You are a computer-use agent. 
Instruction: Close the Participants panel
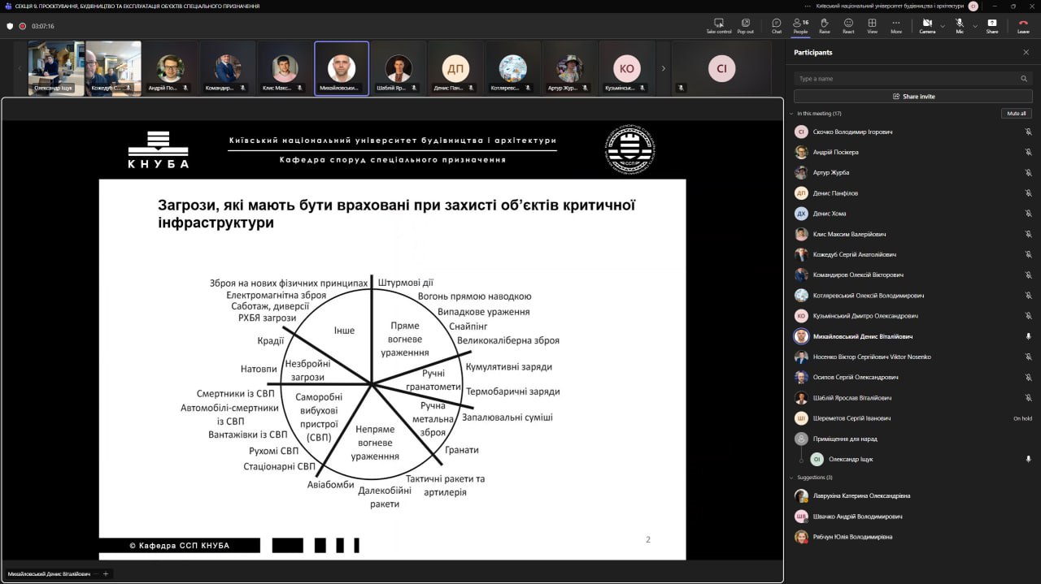click(1026, 52)
